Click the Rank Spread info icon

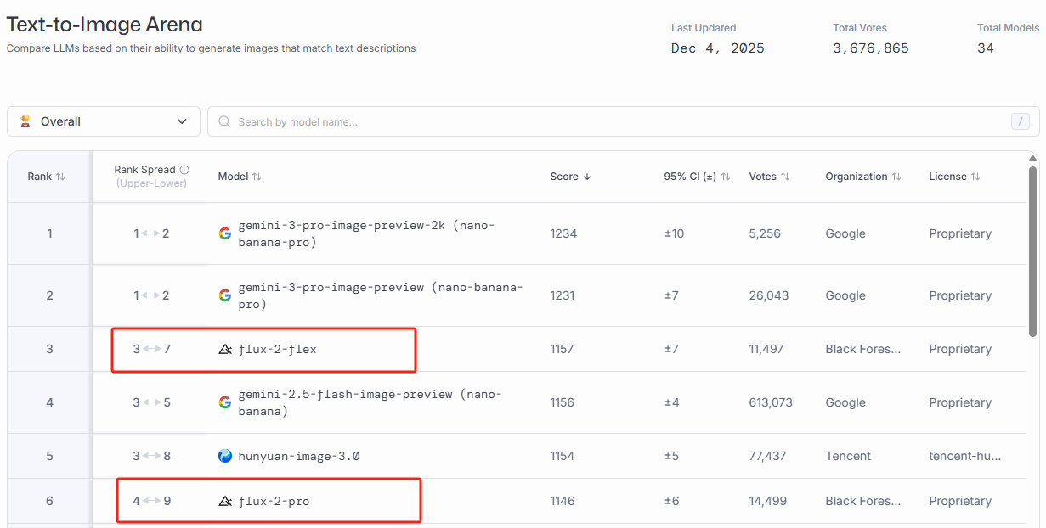(x=184, y=170)
